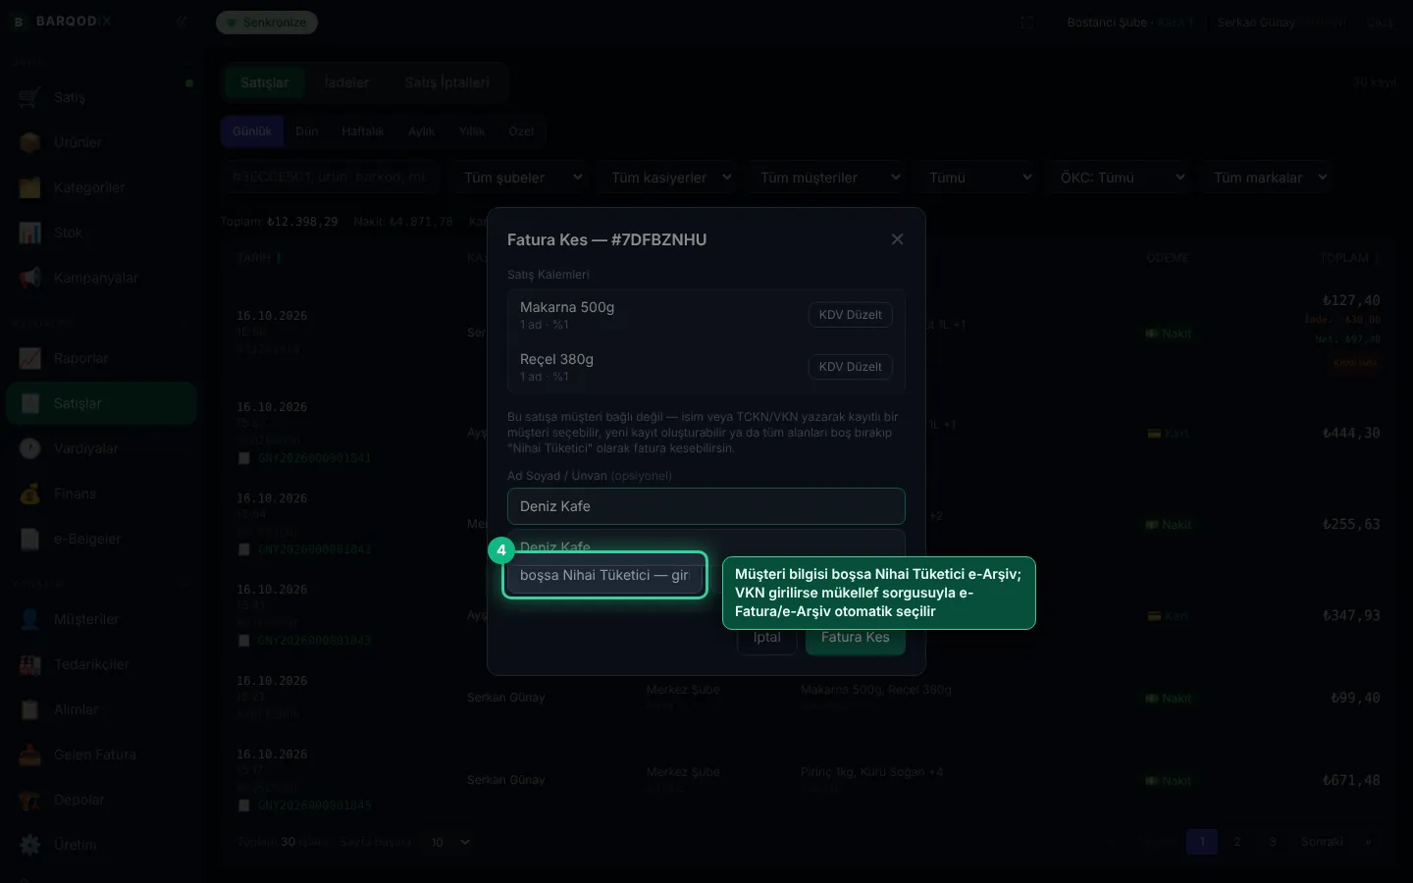
Task: Open Müşteriler via the person icon
Action: 29,619
